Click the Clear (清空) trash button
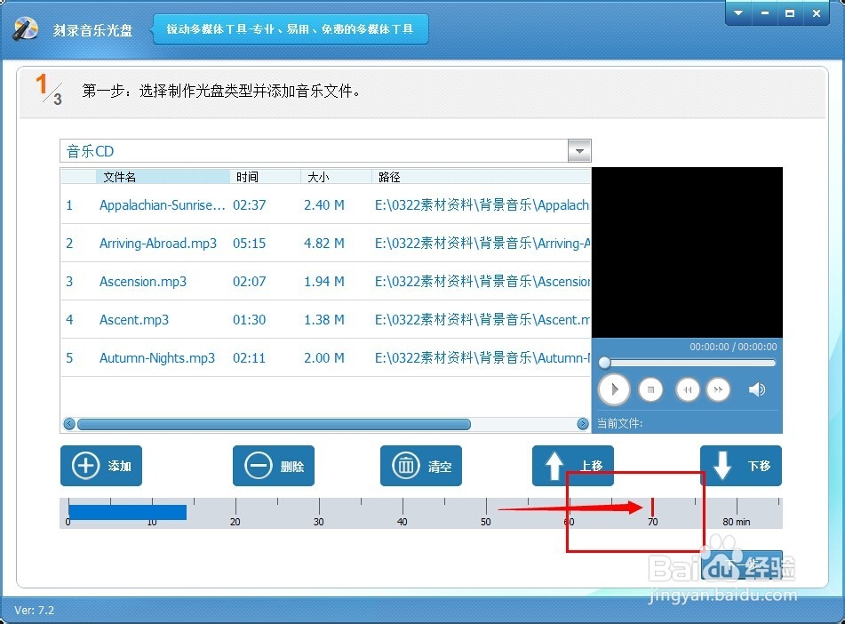This screenshot has width=845, height=624. point(421,466)
